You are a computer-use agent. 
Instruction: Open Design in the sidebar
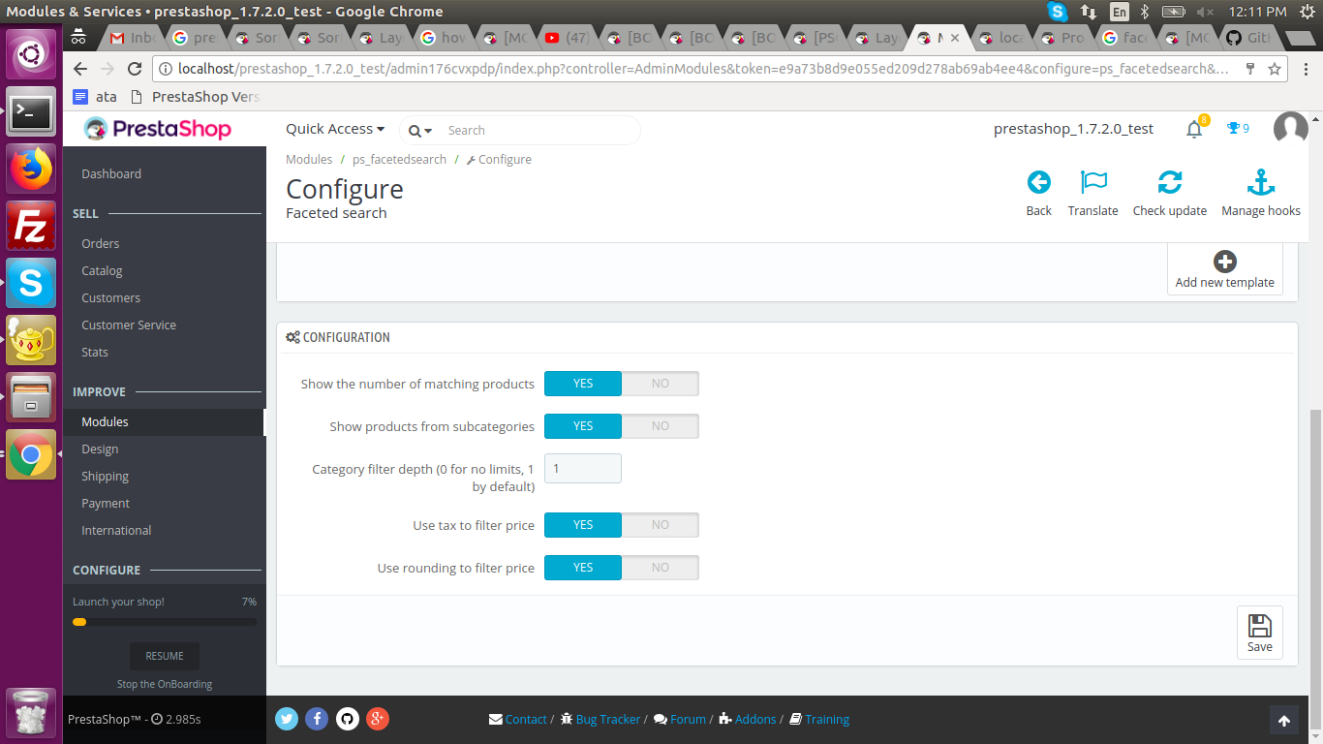100,449
